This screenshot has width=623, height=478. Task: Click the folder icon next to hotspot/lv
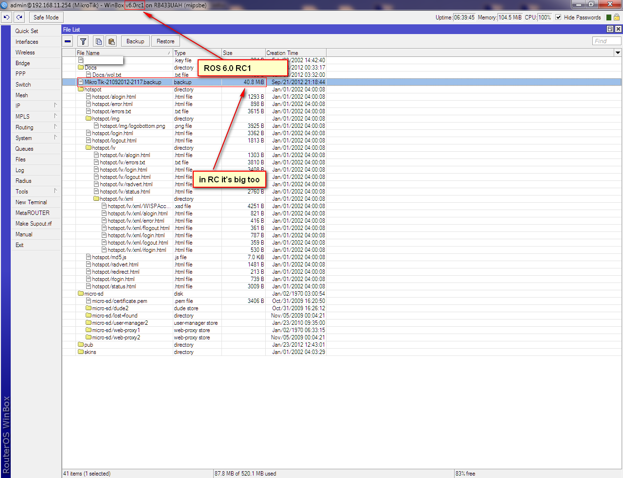pyautogui.click(x=89, y=148)
